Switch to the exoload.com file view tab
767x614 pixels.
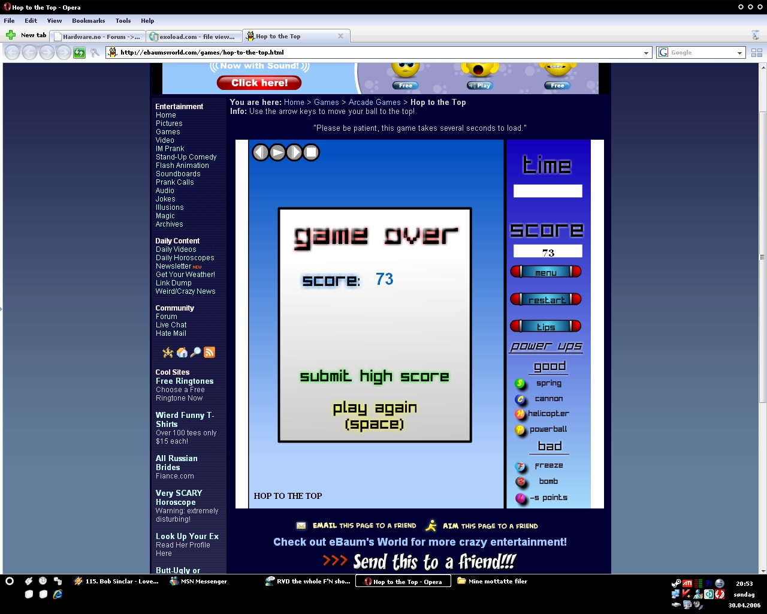194,37
